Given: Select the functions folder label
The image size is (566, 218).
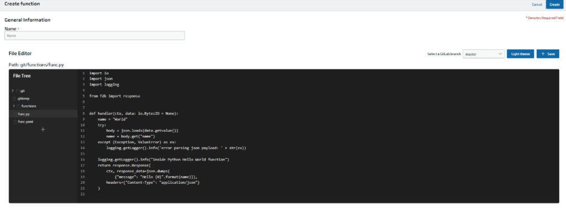Looking at the screenshot, I should [29, 107].
